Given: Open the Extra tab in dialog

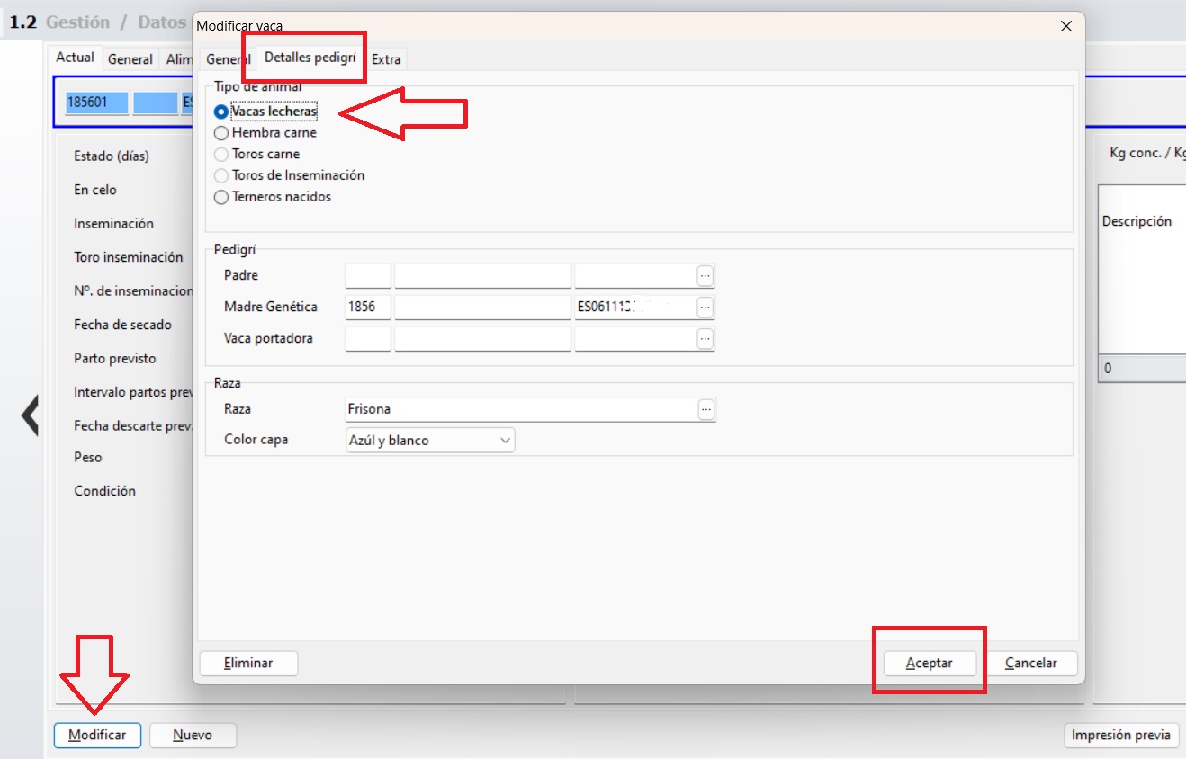Looking at the screenshot, I should click(x=386, y=59).
